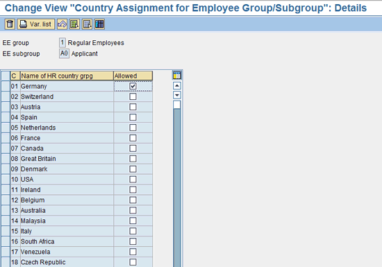Click the EE subgroup field A8
The width and height of the screenshot is (382, 267).
pos(64,53)
